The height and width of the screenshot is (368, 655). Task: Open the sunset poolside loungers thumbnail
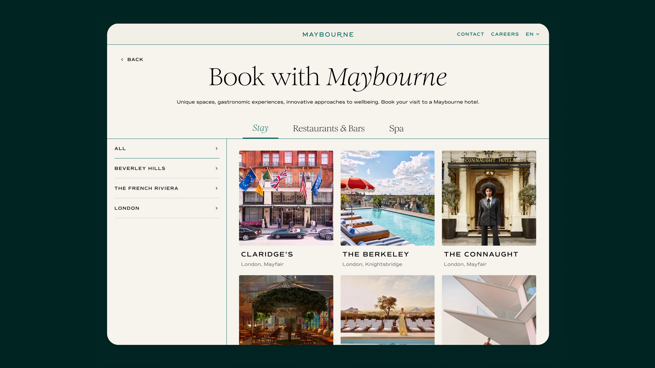click(387, 310)
